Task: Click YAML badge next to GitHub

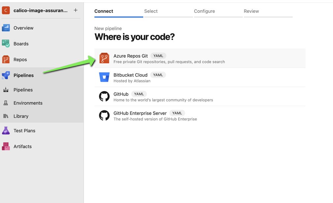Action: (x=139, y=94)
